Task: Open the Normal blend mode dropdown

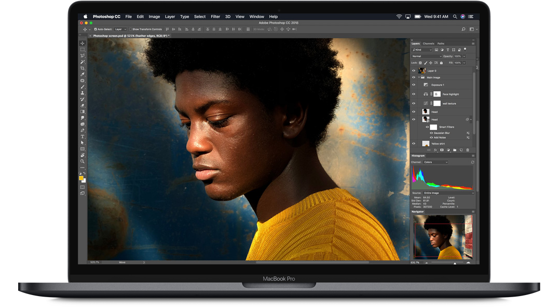Action: point(427,56)
